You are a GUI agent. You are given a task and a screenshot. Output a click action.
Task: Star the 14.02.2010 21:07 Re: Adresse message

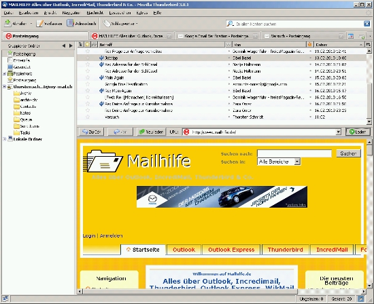[x=88, y=64]
